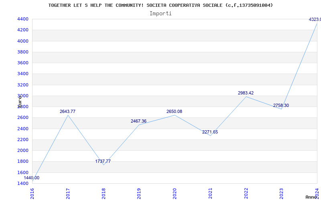Click the y-axis value 3600
Image resolution: width=321 pixels, height=201 pixels.
(x=23, y=63)
